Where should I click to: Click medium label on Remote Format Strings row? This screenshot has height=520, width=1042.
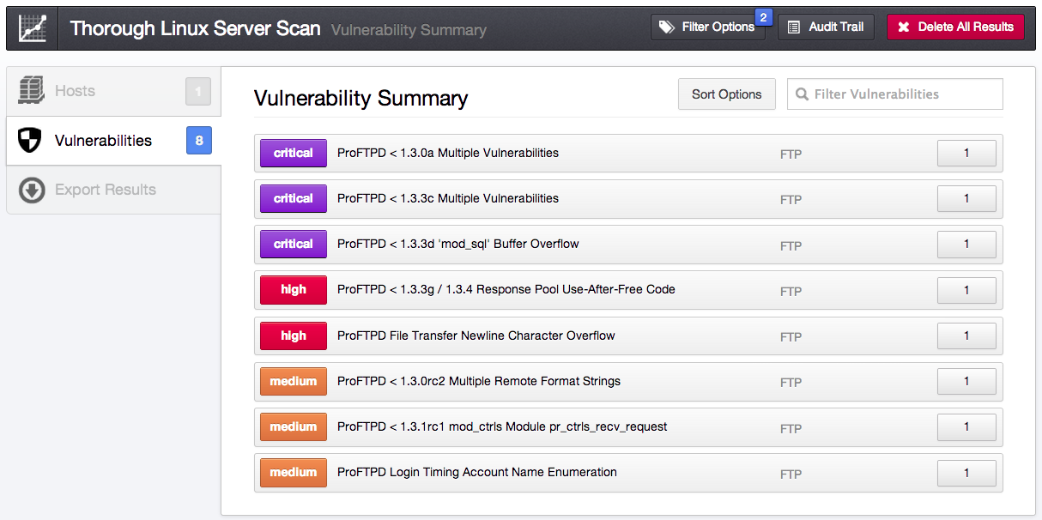coord(294,381)
